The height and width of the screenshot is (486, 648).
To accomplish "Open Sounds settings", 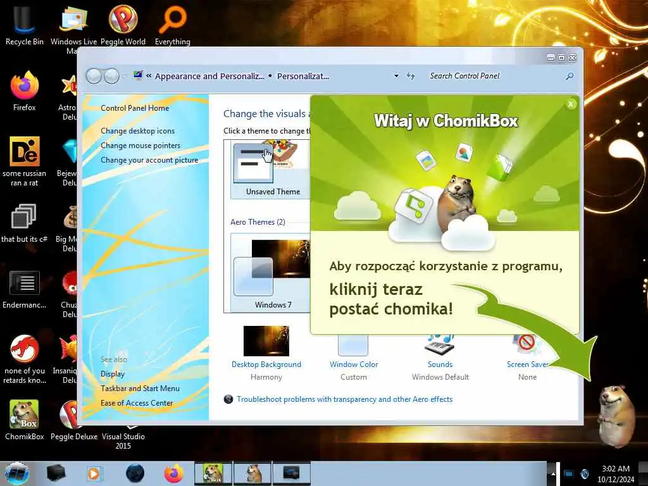I will tap(440, 357).
